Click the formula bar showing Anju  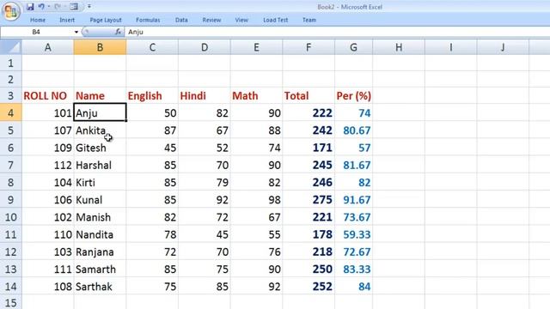(x=337, y=32)
